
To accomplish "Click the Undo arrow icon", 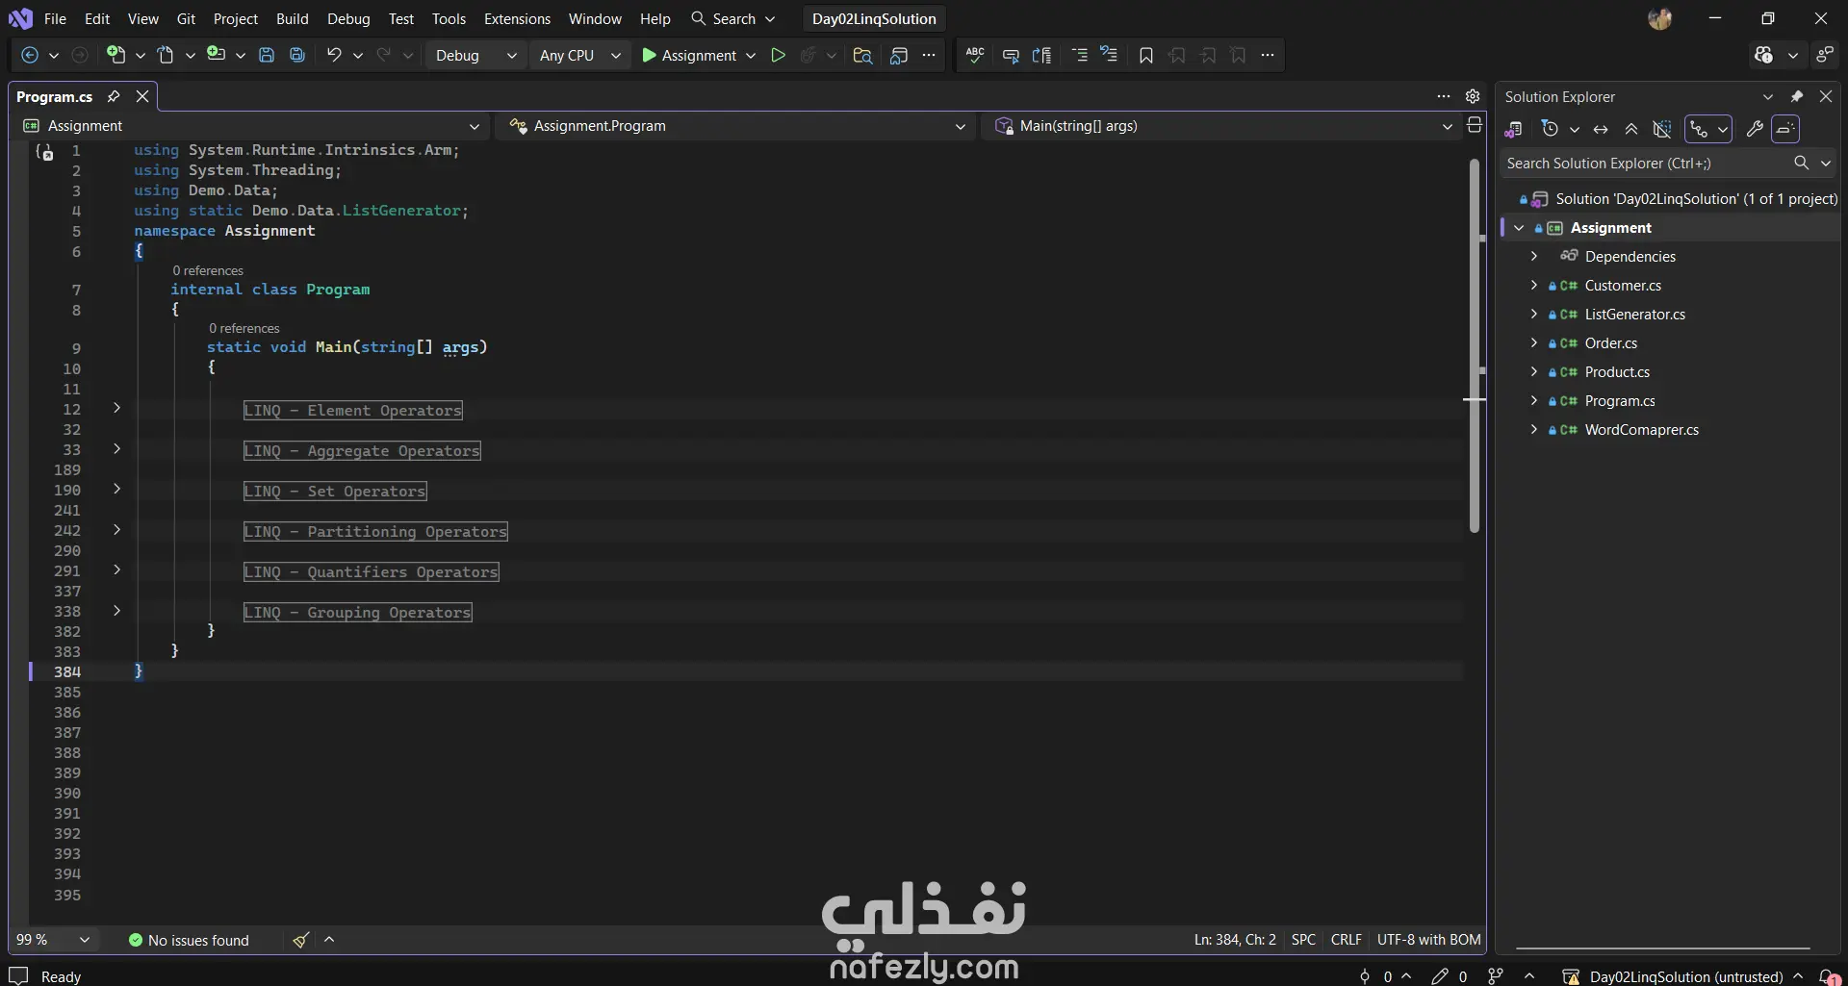I will point(333,56).
